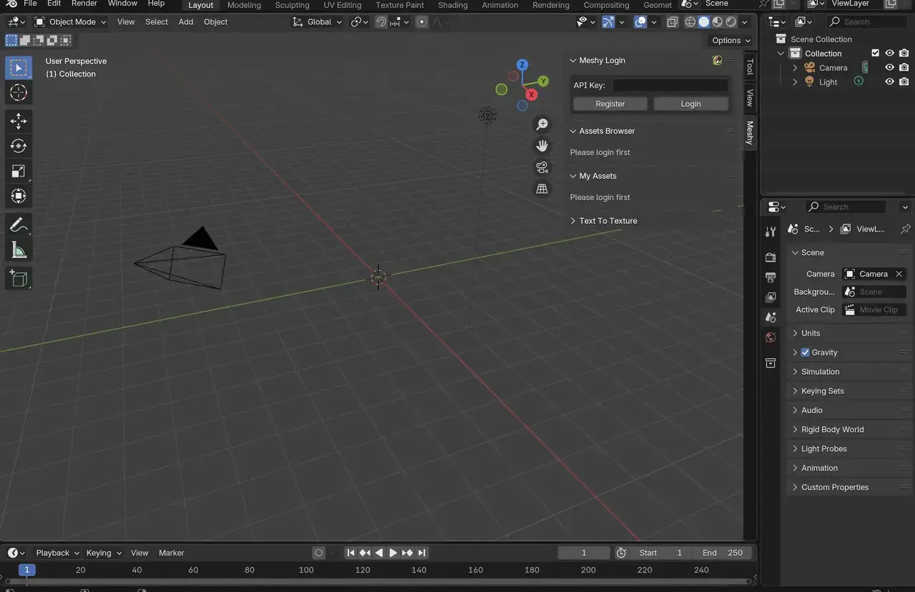Jump to a frame on the timeline
The width and height of the screenshot is (915, 592).
click(357, 570)
